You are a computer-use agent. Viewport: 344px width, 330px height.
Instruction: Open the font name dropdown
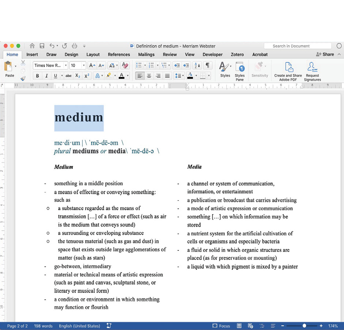click(x=66, y=66)
